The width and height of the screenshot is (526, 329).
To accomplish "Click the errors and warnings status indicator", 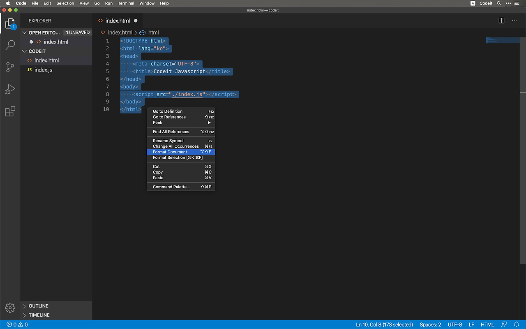I will [x=17, y=324].
